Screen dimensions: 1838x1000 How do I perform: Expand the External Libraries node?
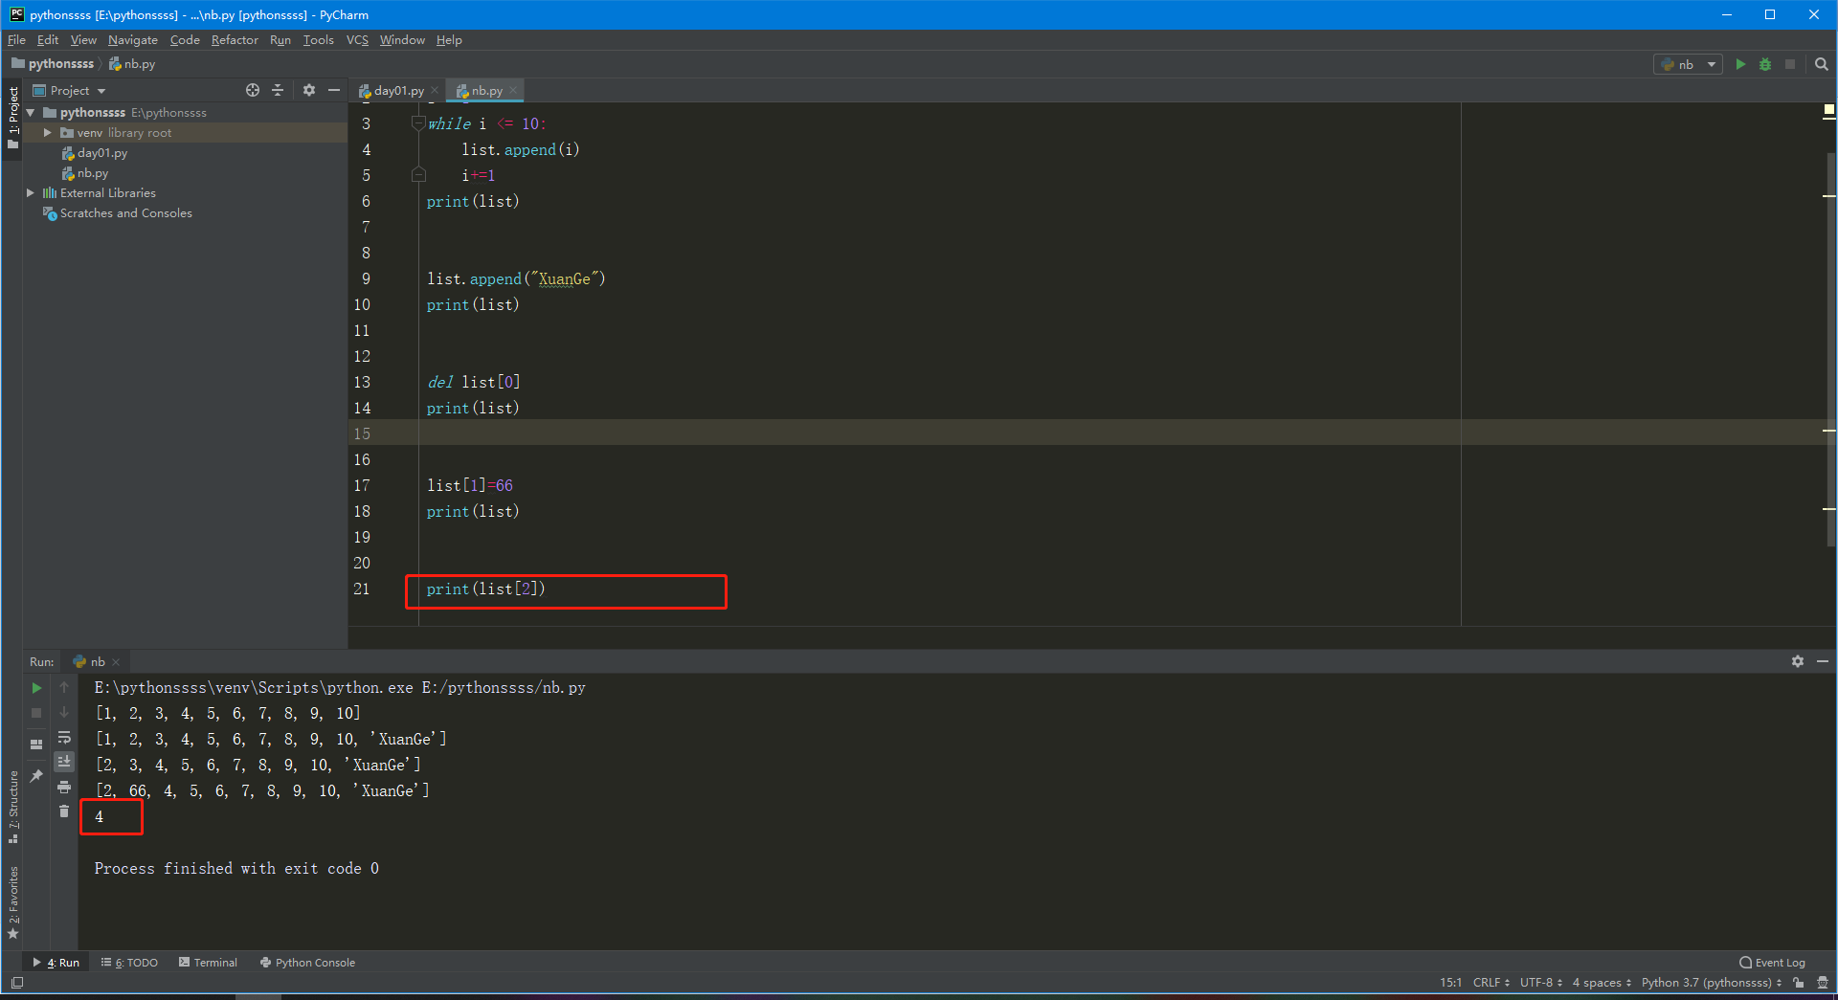pos(32,192)
